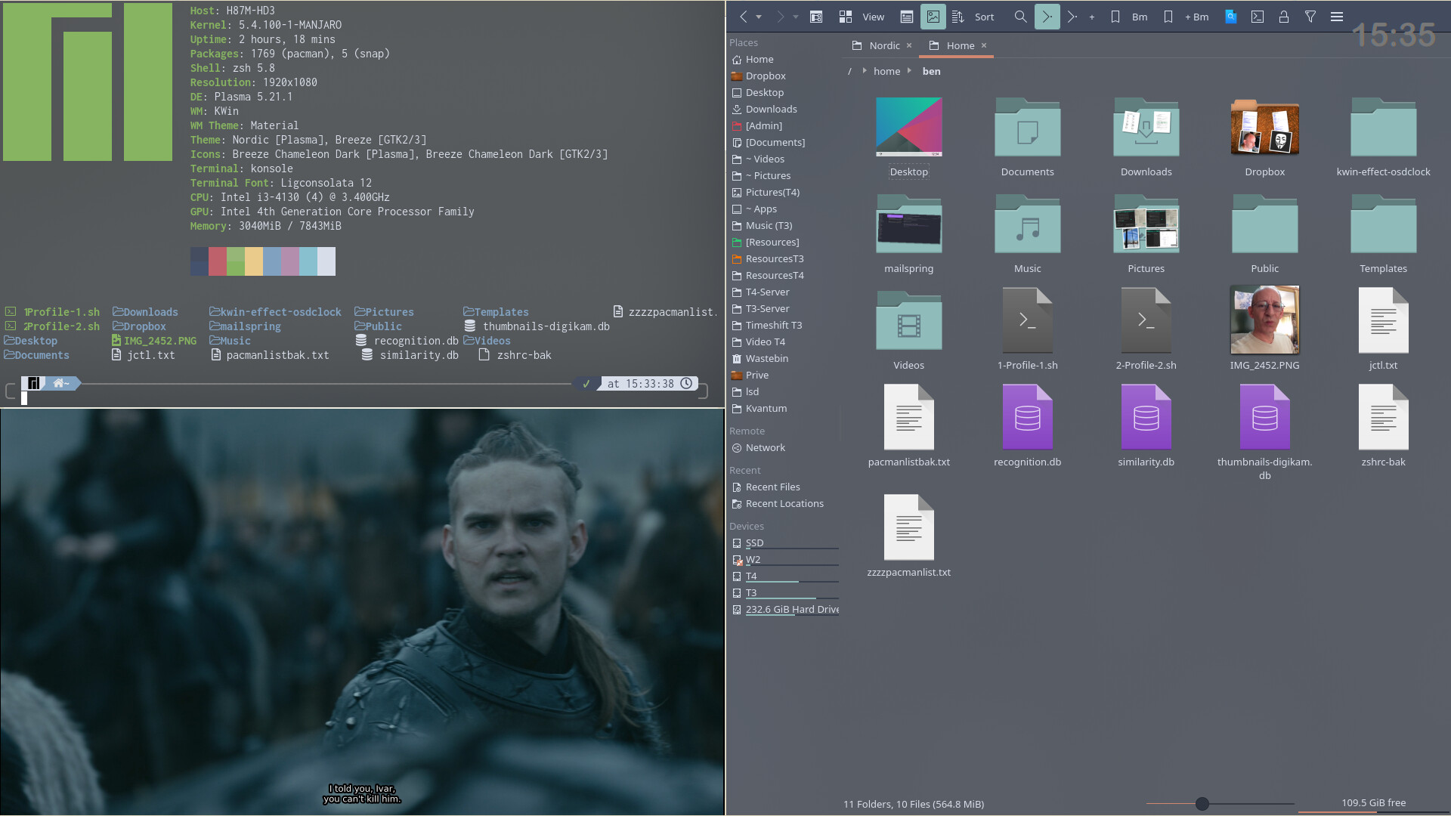1451x816 pixels.
Task: Click the Bm bookmark icon
Action: click(x=1115, y=17)
